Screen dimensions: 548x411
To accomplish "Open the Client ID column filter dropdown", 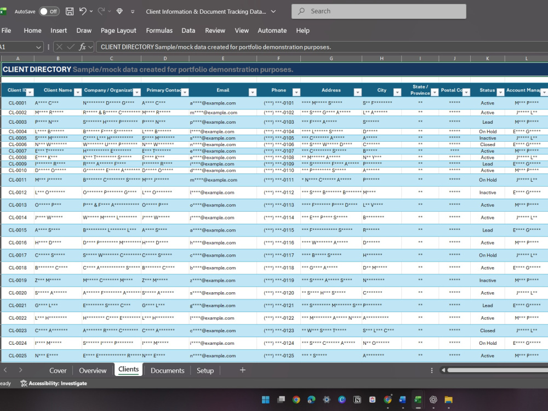I will pos(30,92).
